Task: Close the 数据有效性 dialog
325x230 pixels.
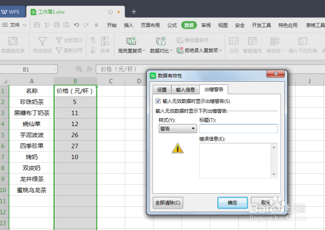Action: pos(276,74)
